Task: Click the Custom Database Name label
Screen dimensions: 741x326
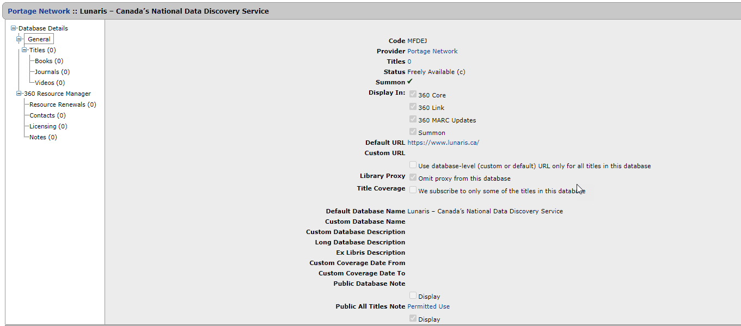Action: (365, 222)
